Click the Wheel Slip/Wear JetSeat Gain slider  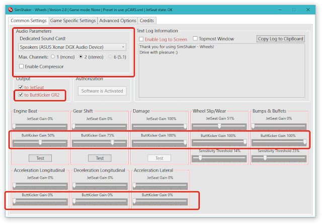point(219,126)
